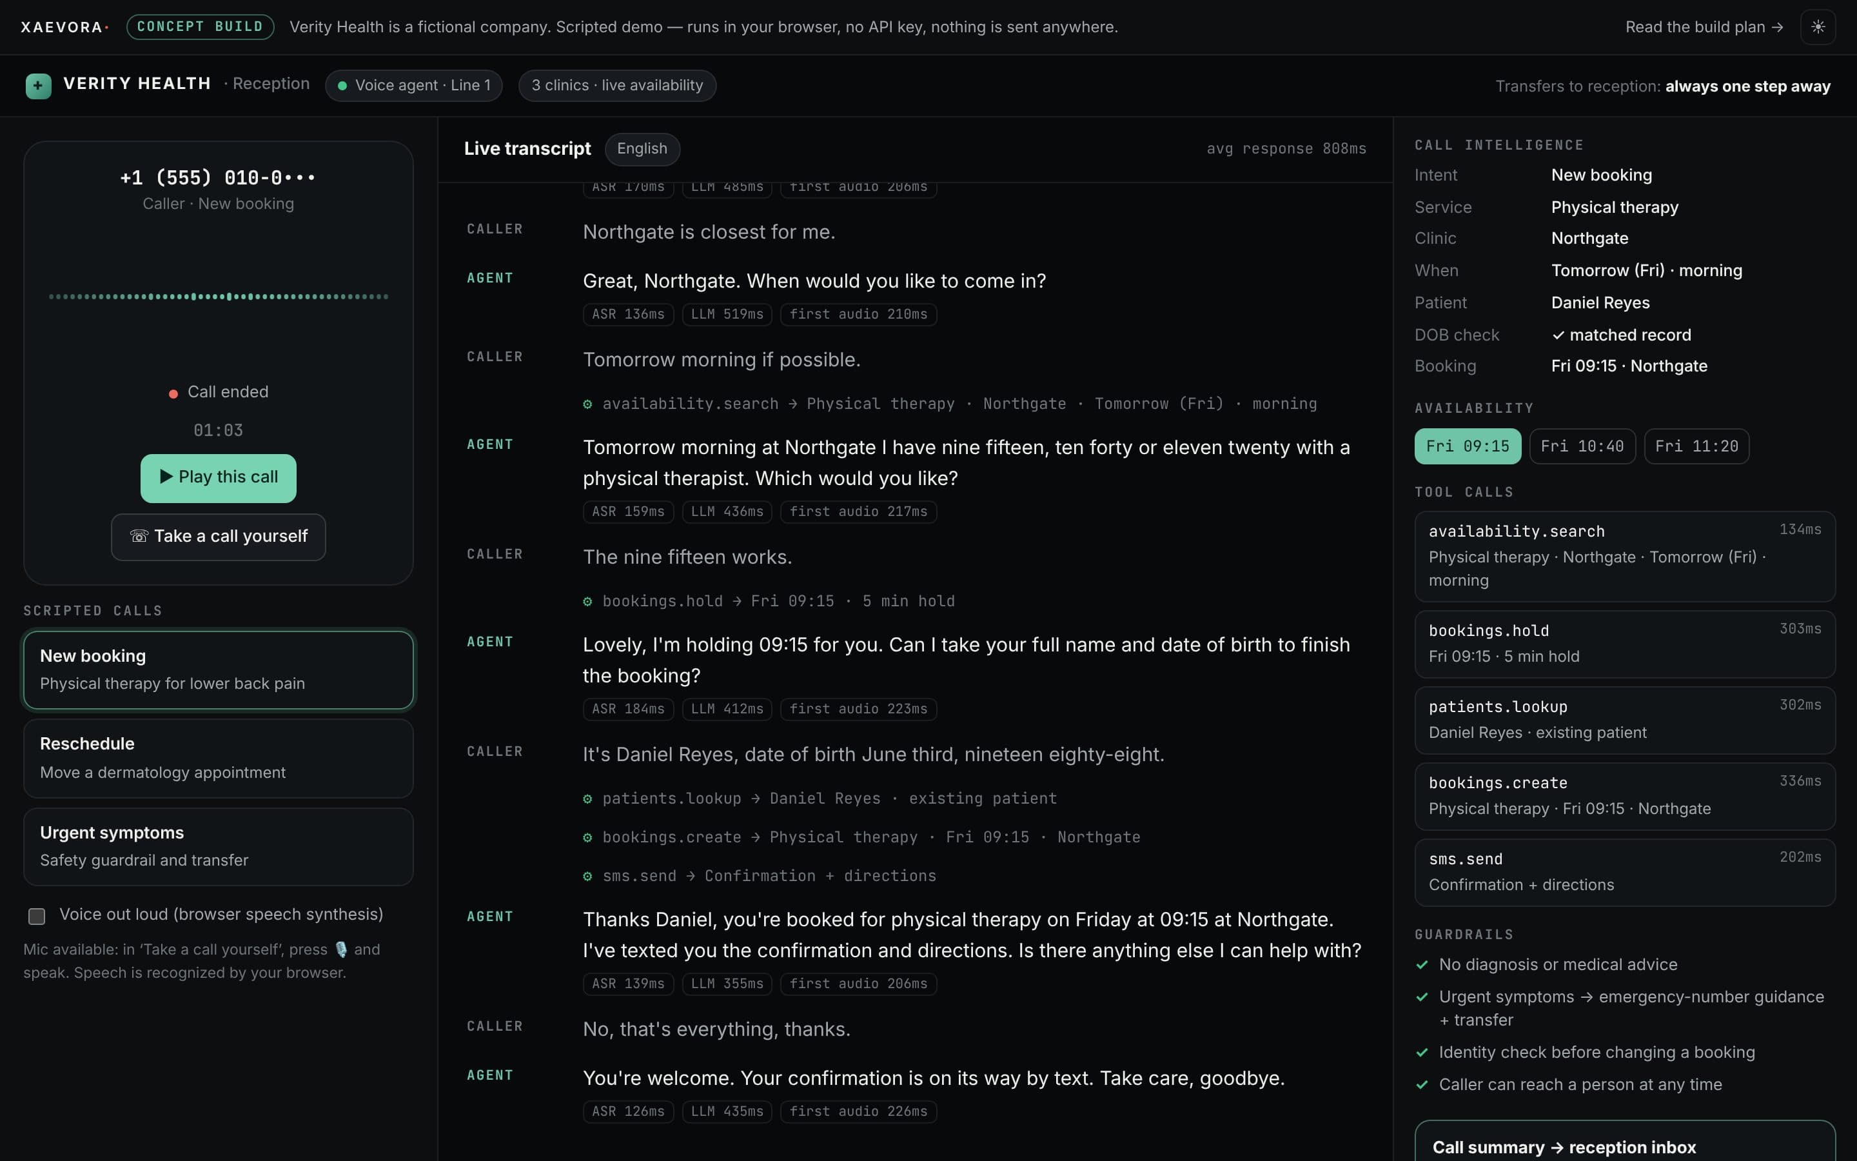Toggle the light/dark theme sun icon
Viewport: 1857px width, 1161px height.
[x=1817, y=27]
